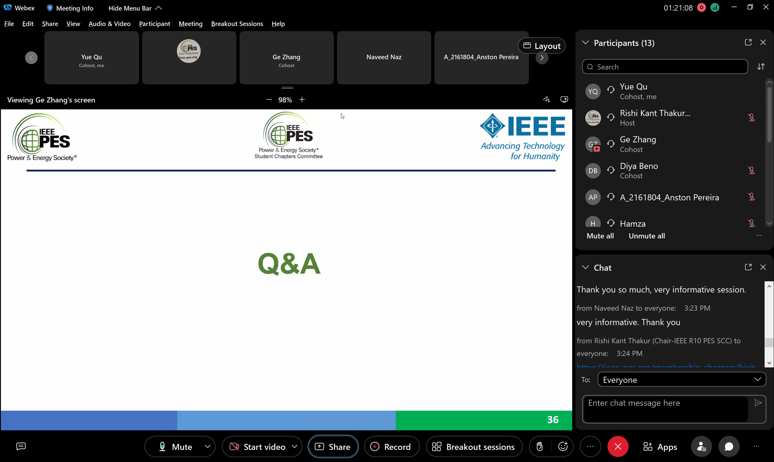The image size is (774, 462).
Task: Click Unmute all button
Action: [647, 236]
